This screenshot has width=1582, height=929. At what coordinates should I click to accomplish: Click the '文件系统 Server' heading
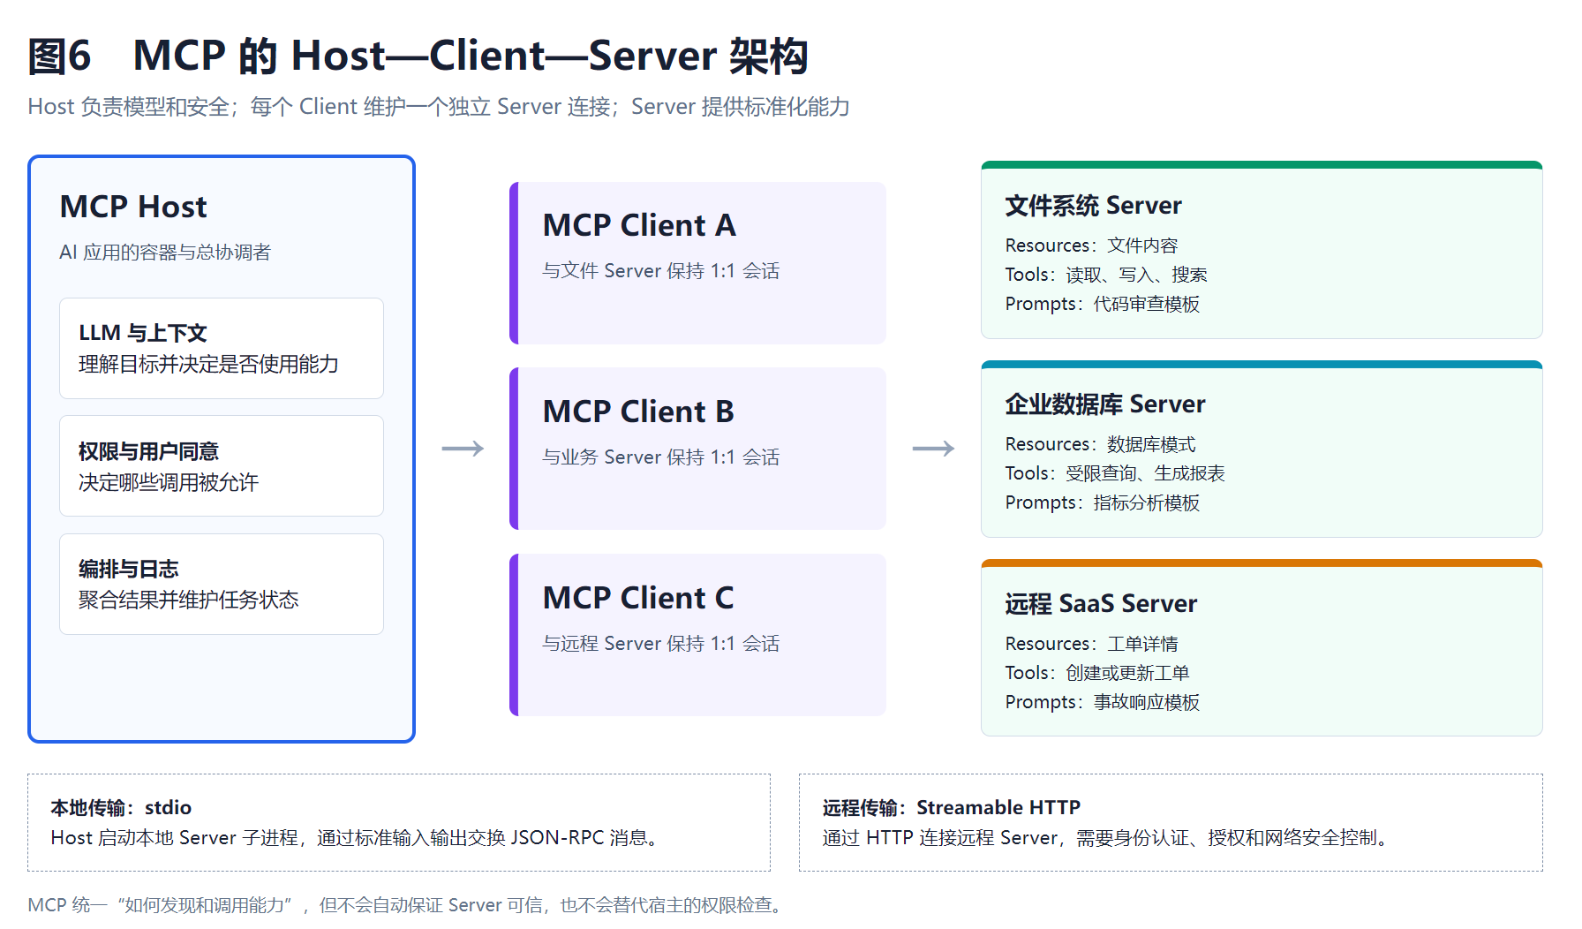pos(1093,206)
